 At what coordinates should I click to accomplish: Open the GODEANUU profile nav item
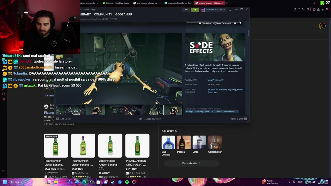click(x=124, y=14)
